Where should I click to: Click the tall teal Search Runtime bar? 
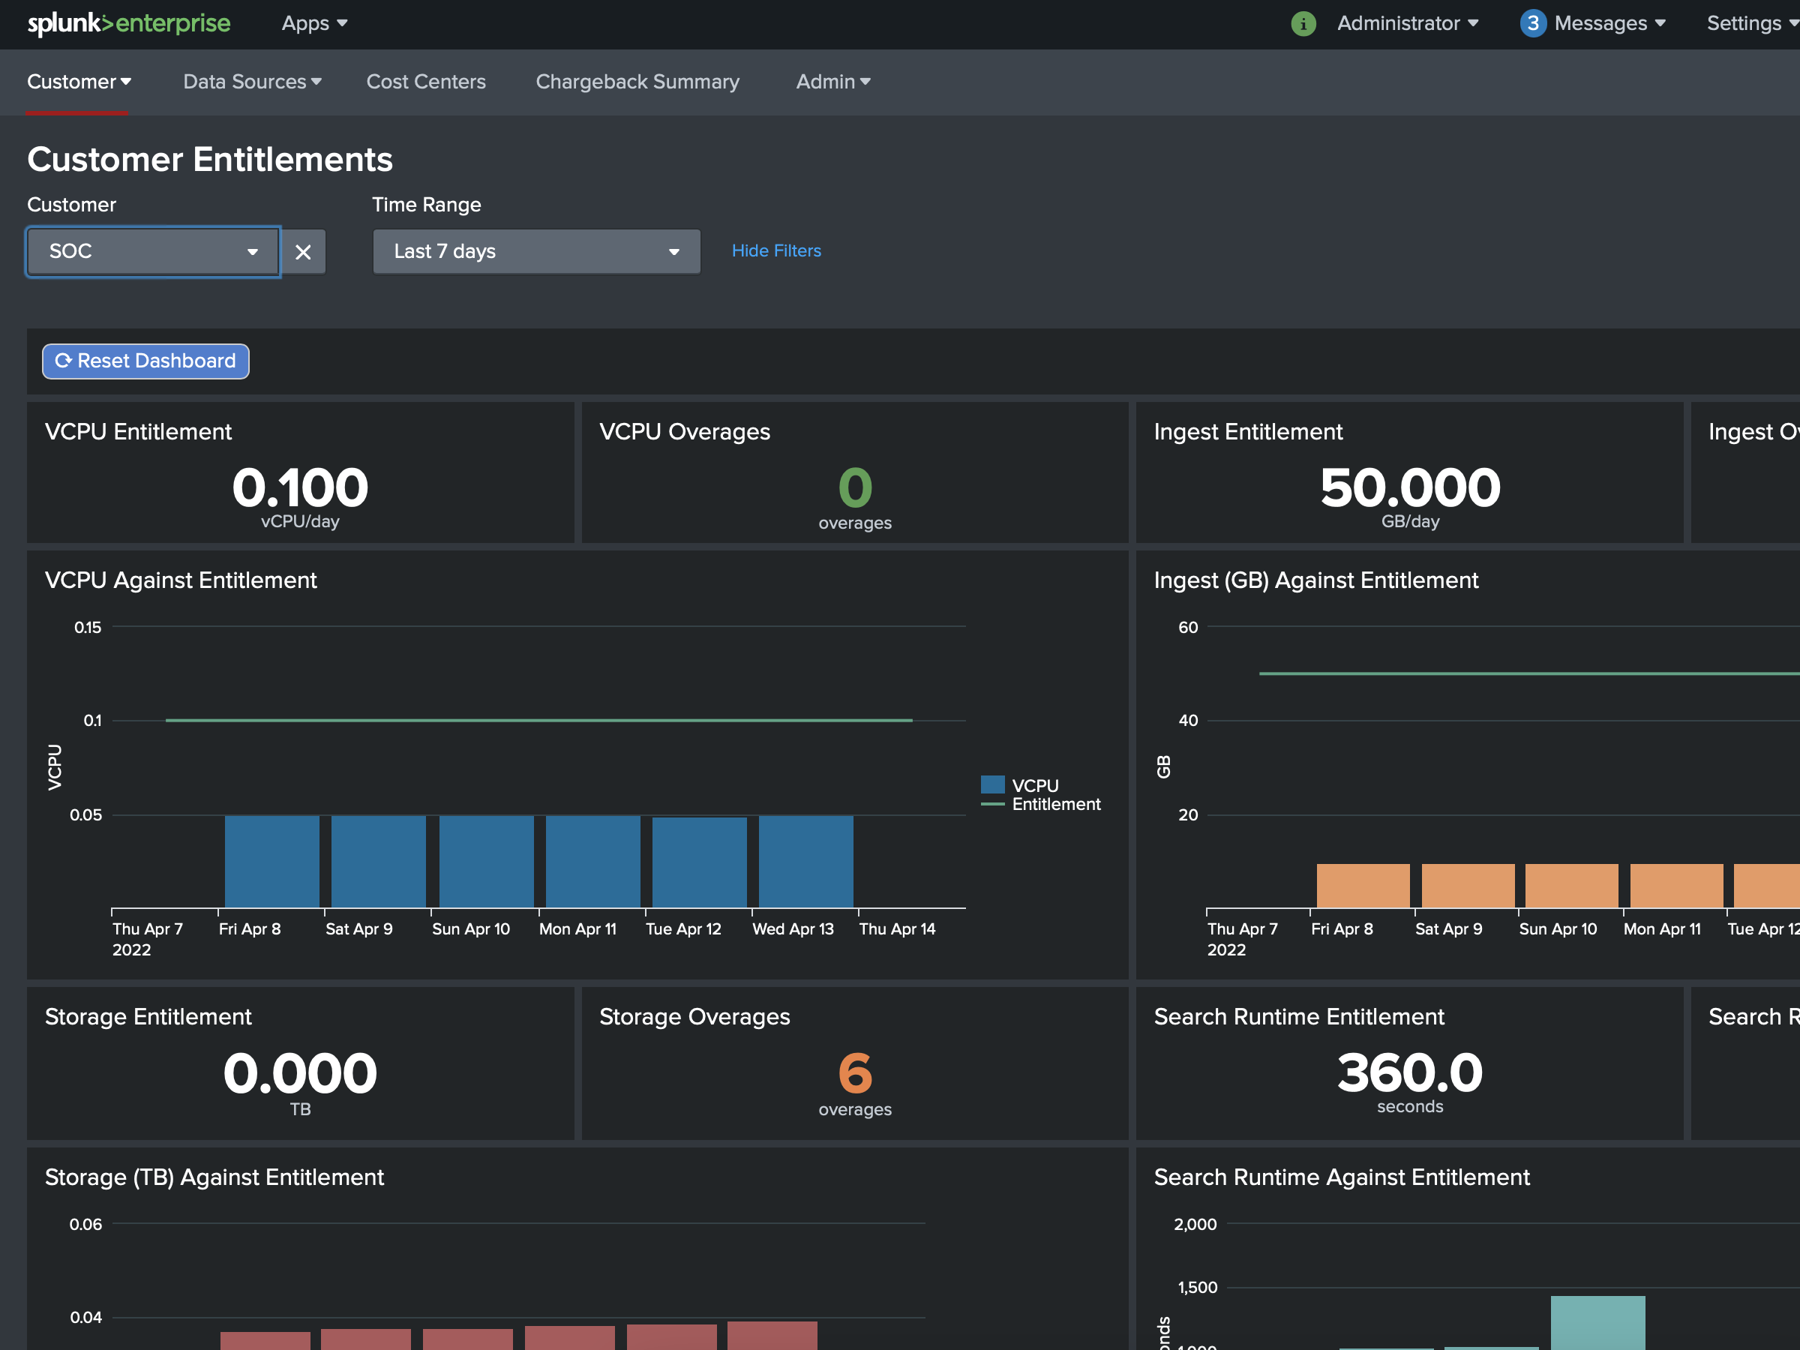click(1598, 1323)
